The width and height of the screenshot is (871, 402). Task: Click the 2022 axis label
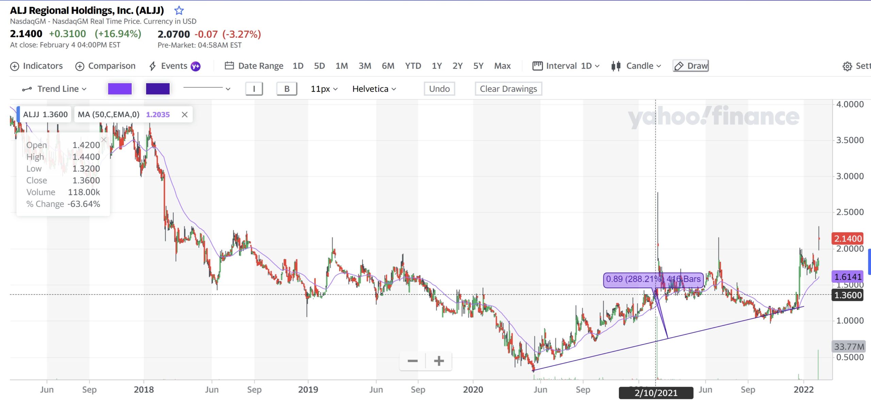click(804, 390)
